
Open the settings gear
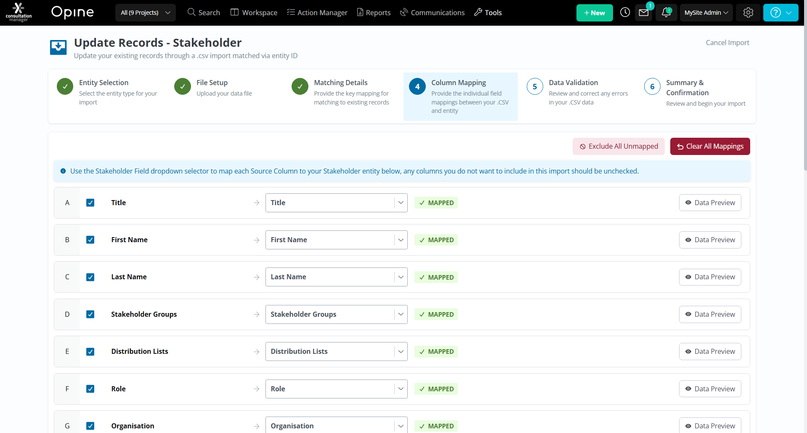tap(748, 13)
